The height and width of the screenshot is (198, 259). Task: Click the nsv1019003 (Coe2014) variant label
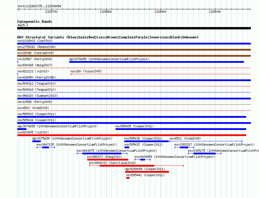click(x=35, y=41)
